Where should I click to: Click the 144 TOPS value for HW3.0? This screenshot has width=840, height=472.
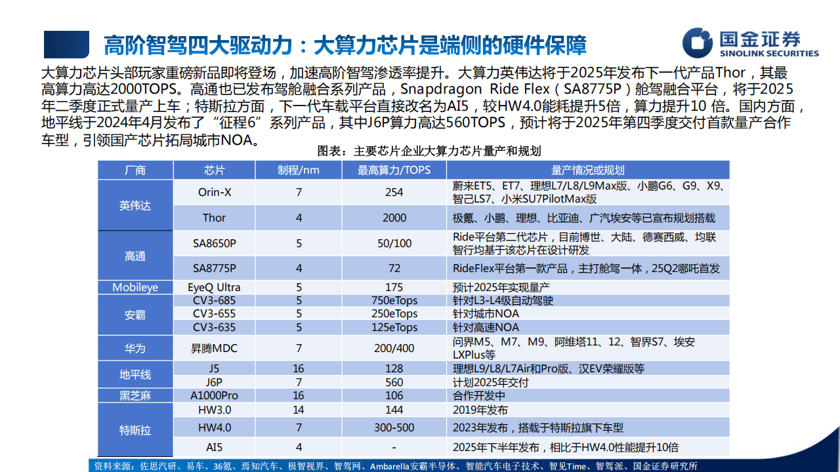pos(394,409)
